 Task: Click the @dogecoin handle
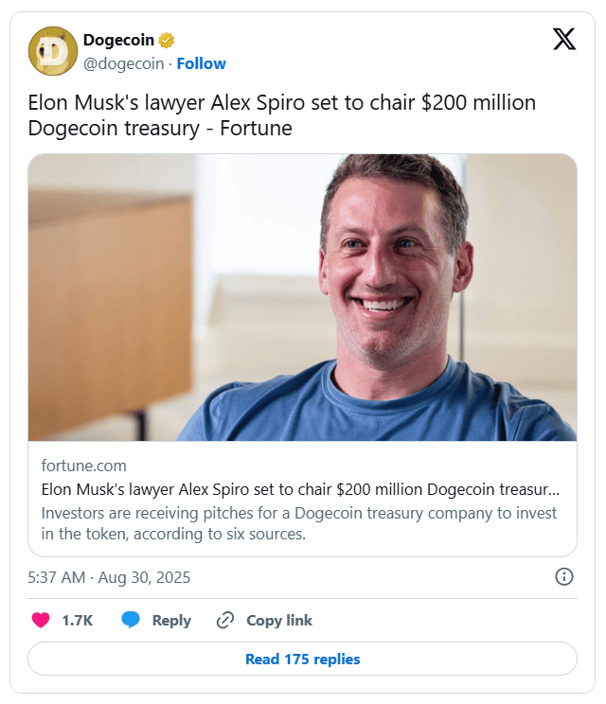click(x=123, y=63)
